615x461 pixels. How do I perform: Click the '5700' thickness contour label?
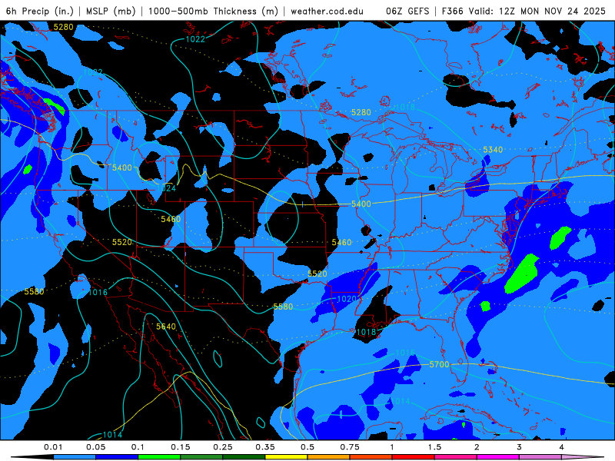click(x=439, y=364)
